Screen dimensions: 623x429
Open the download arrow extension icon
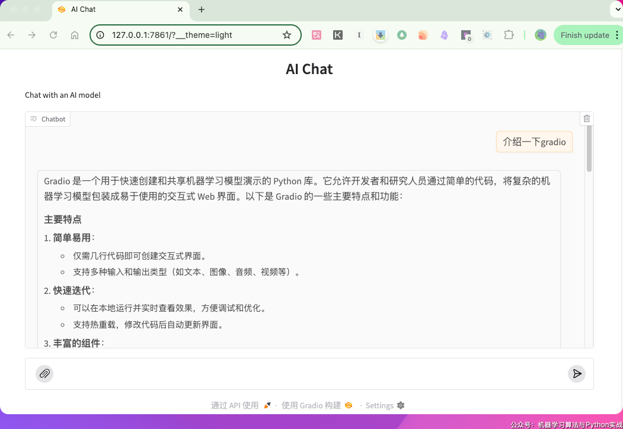(380, 35)
